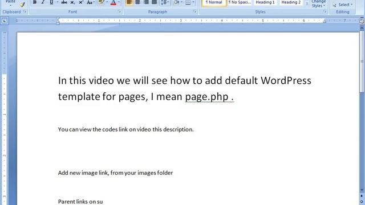Open Clipboard pane launcher
The image size is (365, 205).
coord(25,11)
